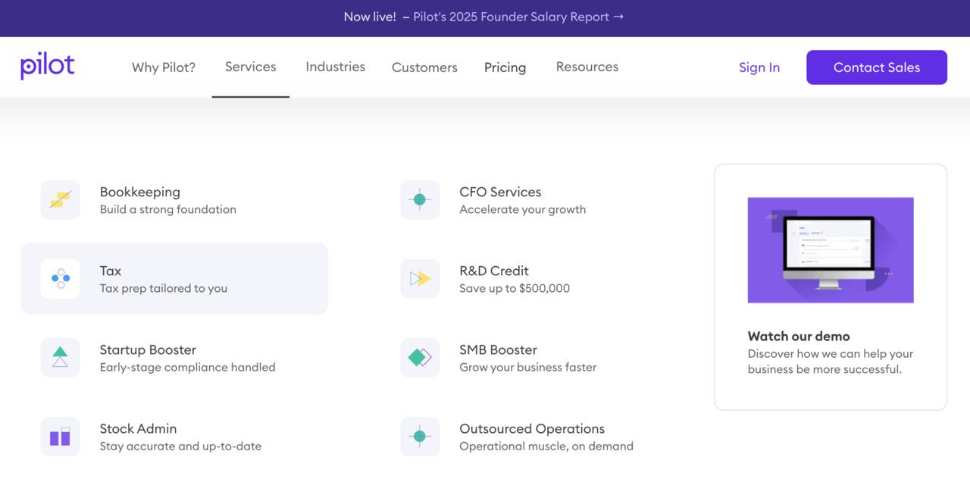The image size is (970, 492).
Task: Select the Watch our demo heading
Action: pos(798,336)
